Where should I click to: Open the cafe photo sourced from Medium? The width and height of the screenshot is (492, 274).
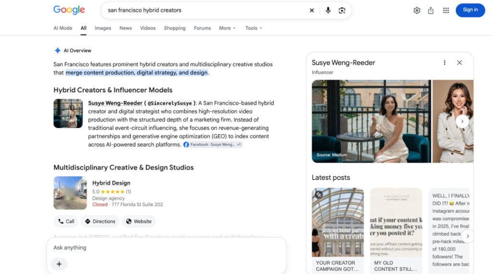pos(371,121)
